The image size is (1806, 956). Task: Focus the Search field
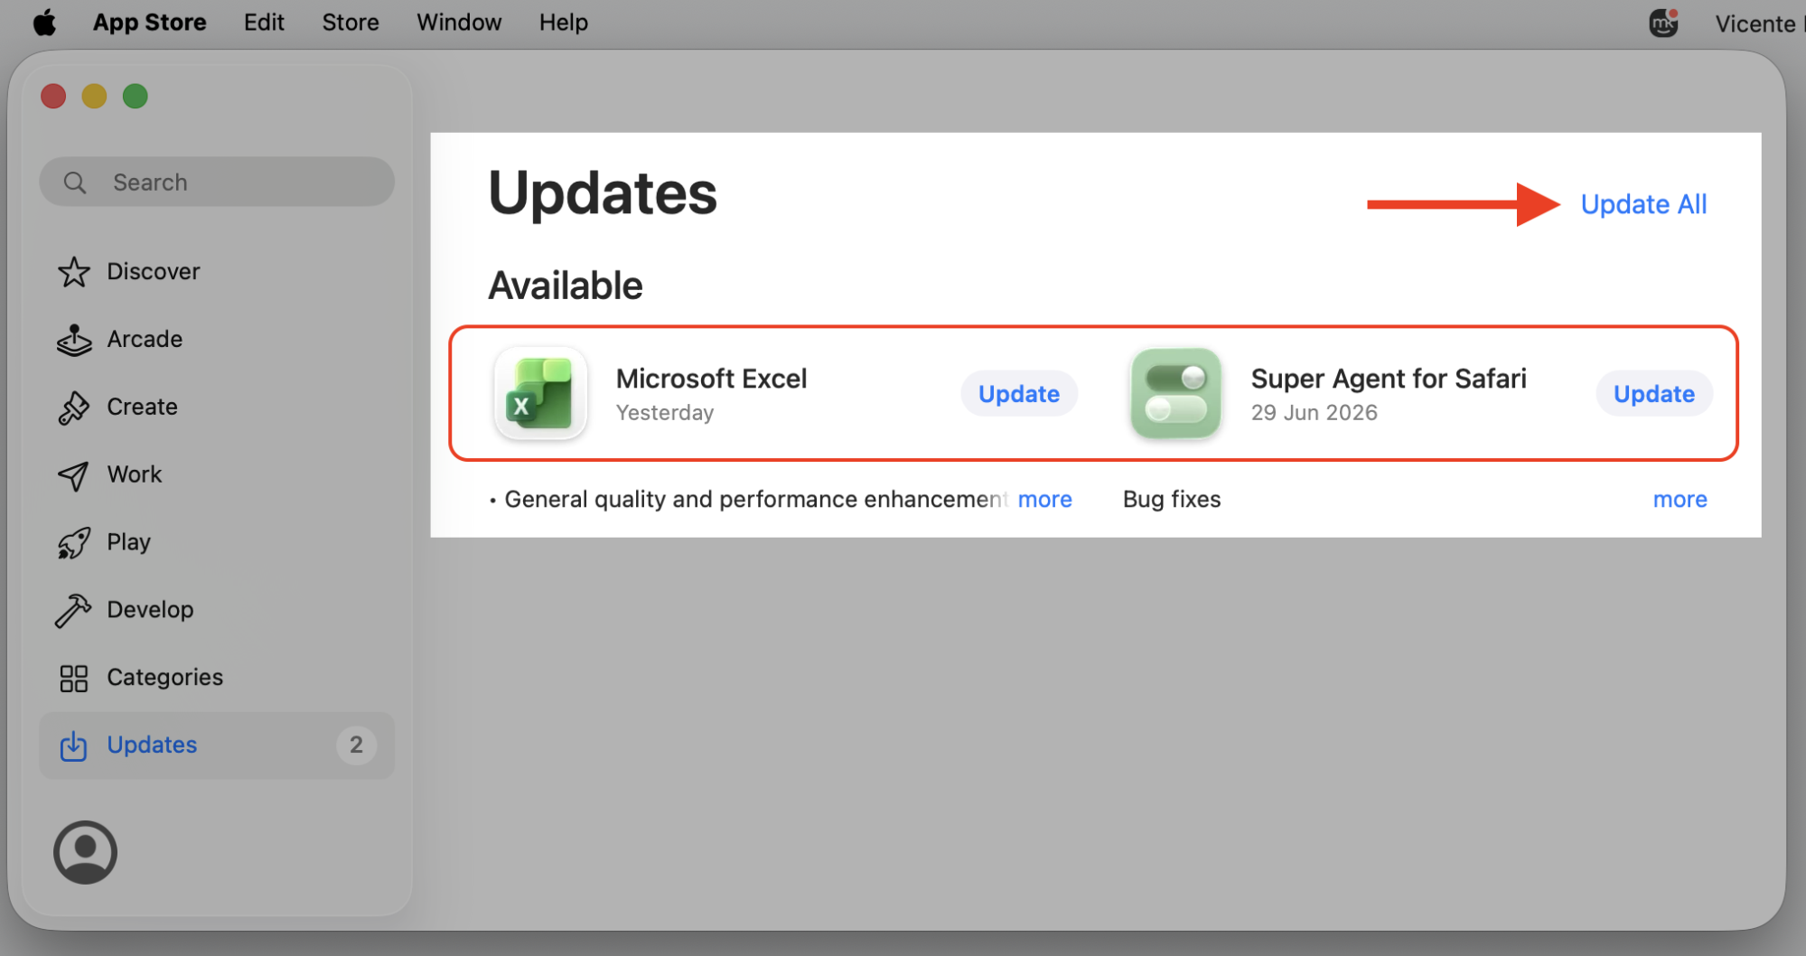[217, 183]
